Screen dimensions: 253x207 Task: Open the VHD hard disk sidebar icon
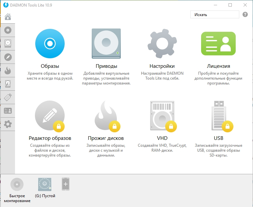click(x=8, y=84)
